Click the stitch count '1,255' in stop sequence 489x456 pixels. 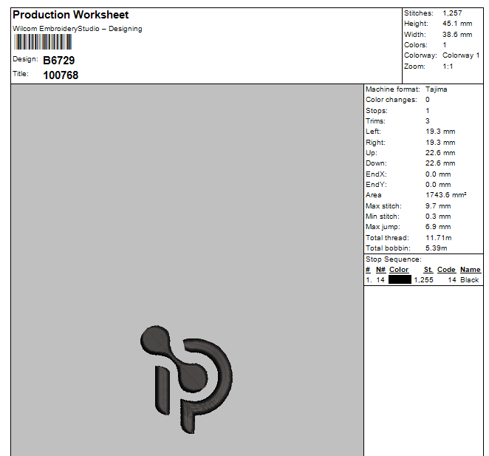[423, 280]
